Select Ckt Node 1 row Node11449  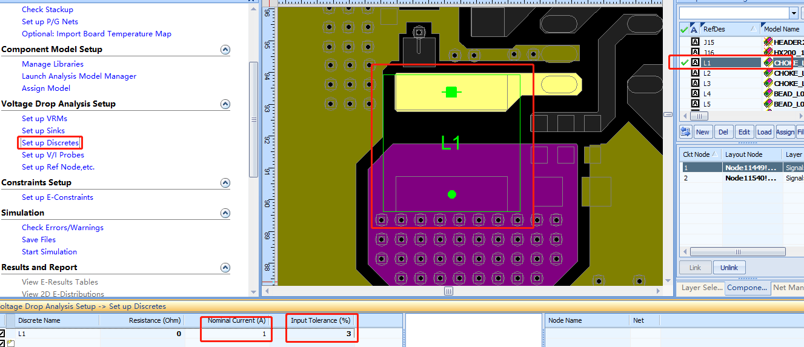click(x=751, y=167)
